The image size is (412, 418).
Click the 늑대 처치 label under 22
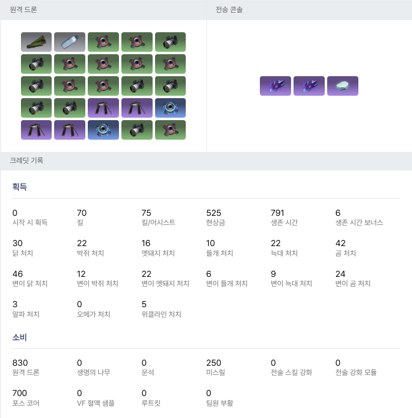coord(284,253)
